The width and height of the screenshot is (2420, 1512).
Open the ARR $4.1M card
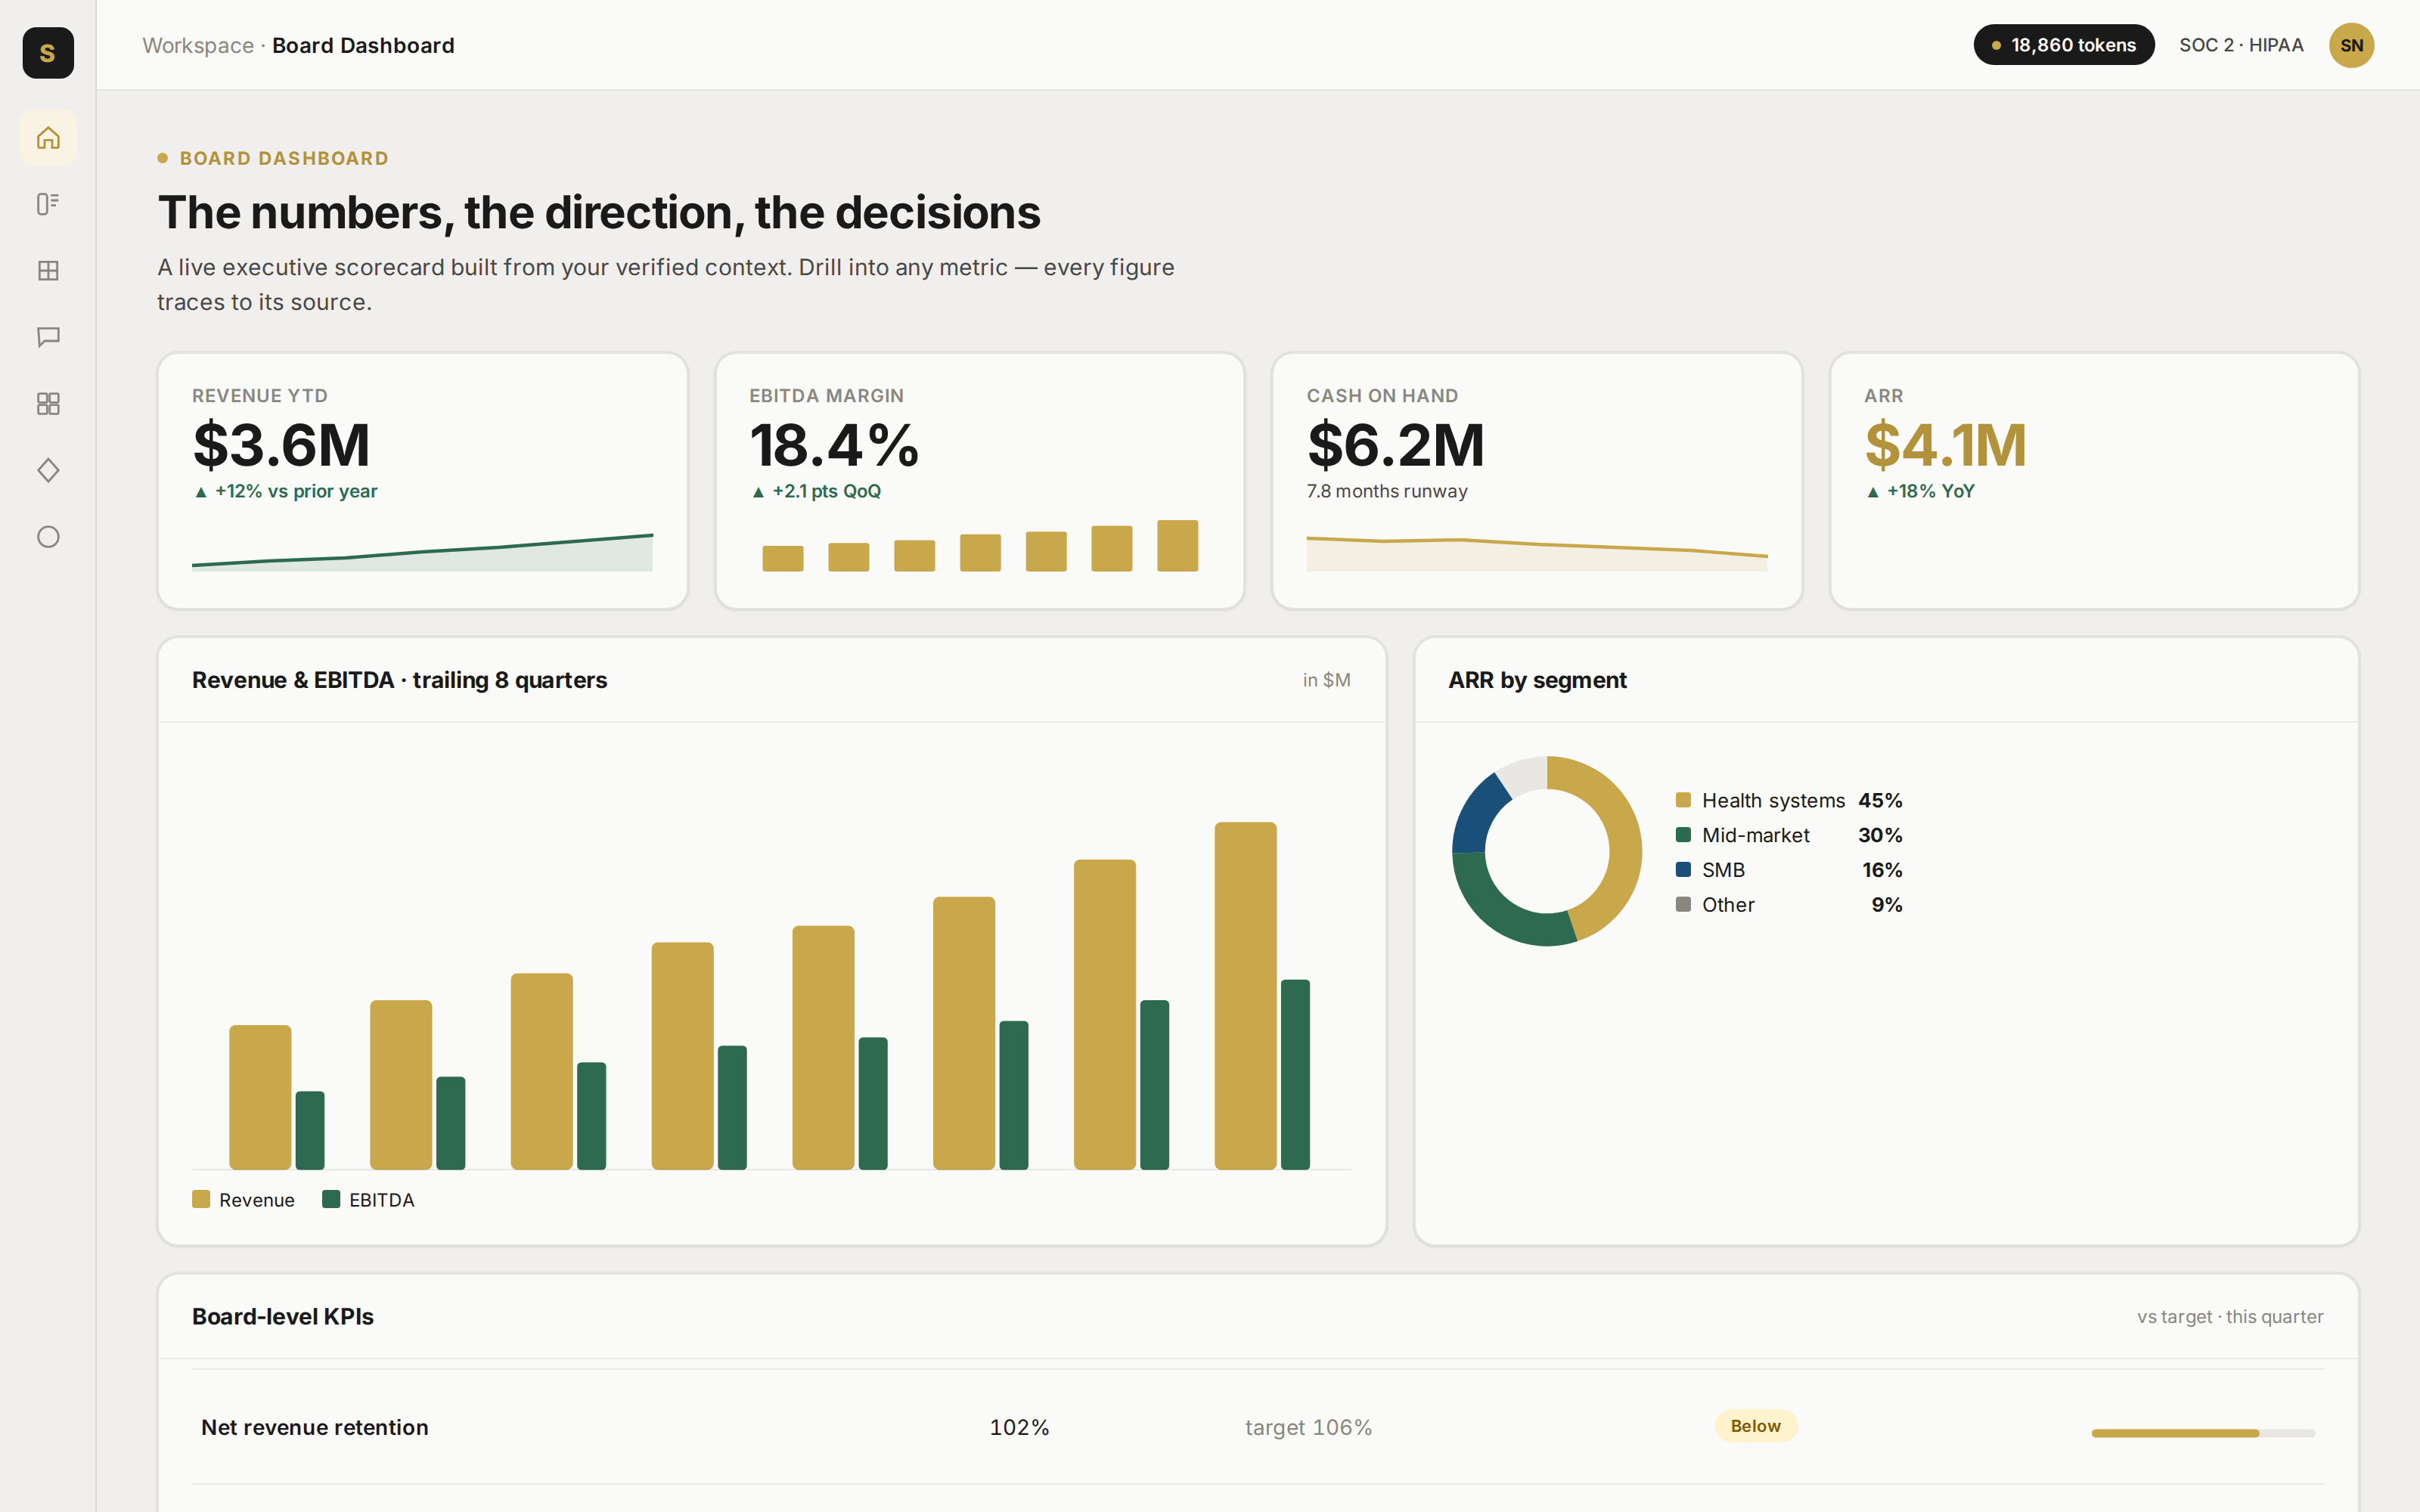2094,480
